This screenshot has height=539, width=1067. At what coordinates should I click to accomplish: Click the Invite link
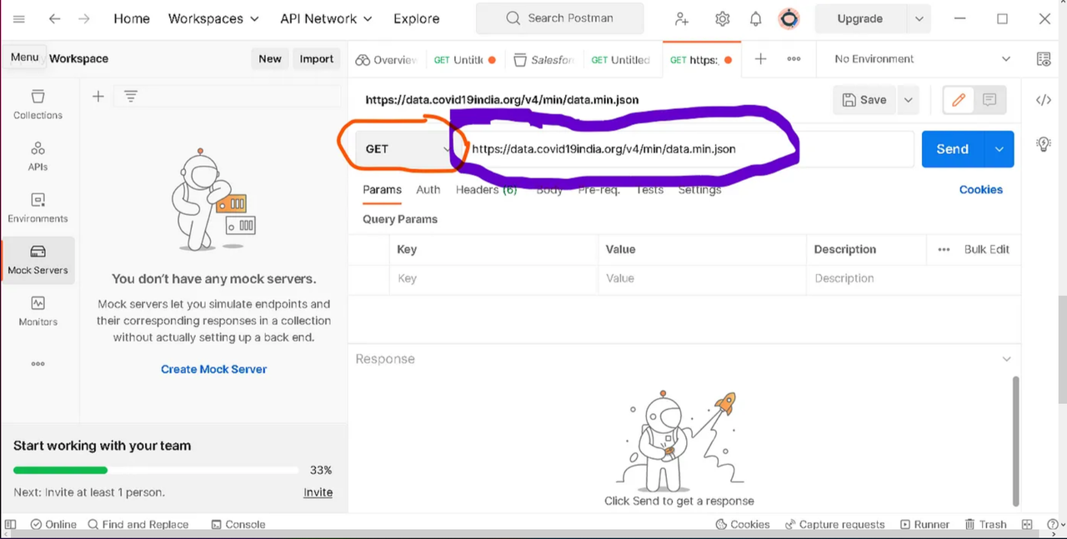coord(318,492)
